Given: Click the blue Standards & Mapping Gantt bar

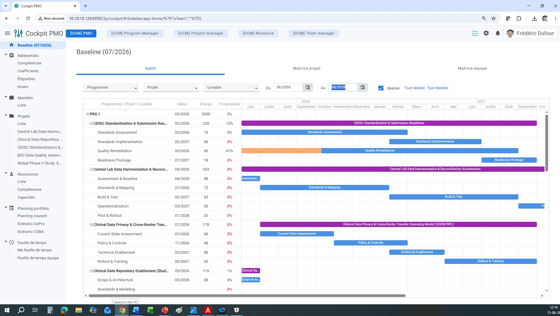Looking at the screenshot, I should click(325, 188).
